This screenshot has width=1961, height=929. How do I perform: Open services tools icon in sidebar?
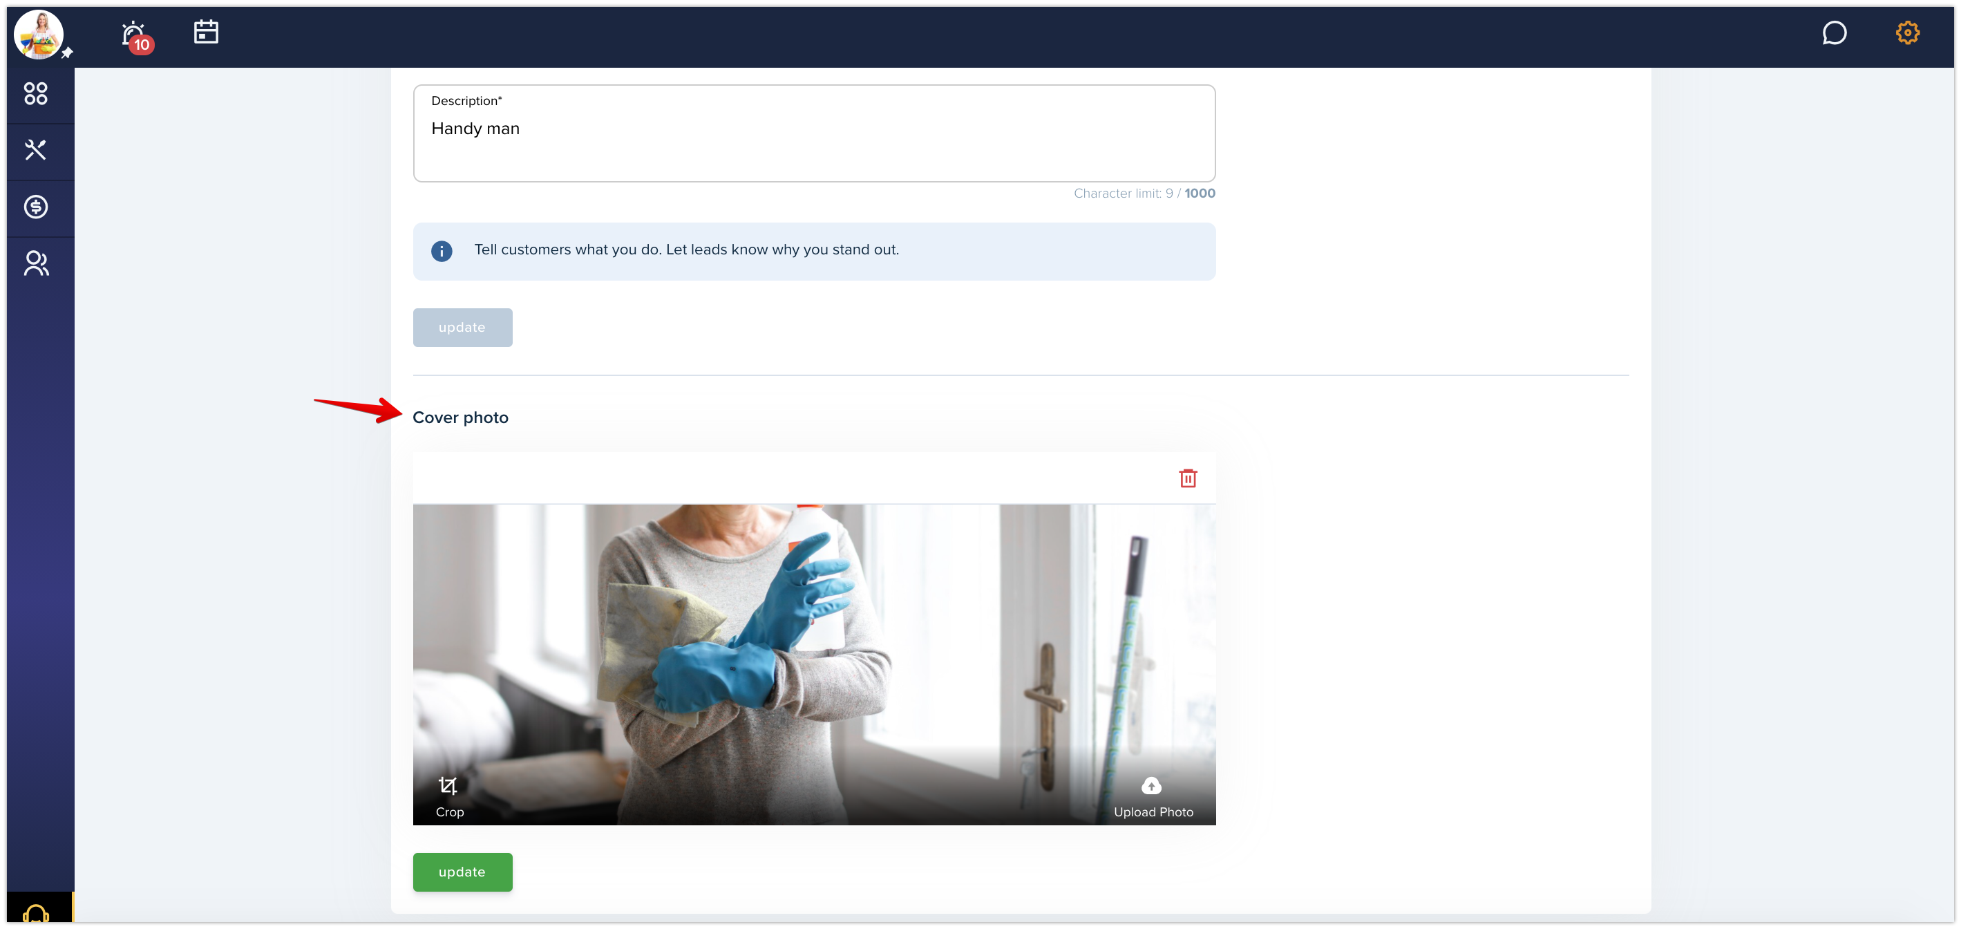click(36, 150)
